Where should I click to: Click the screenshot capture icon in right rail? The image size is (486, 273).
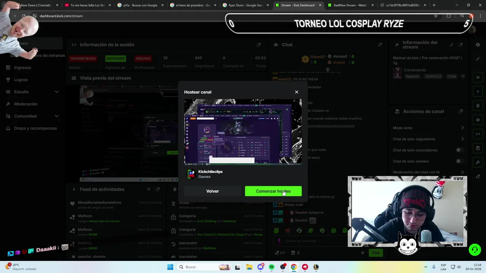478,77
